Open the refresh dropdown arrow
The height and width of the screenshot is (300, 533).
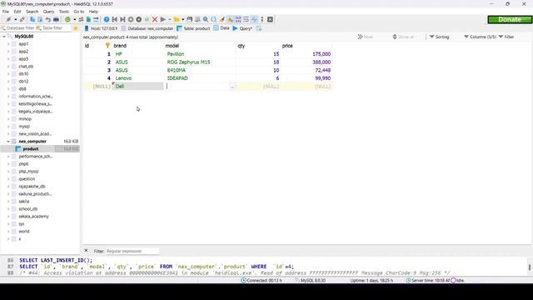[x=74, y=19]
